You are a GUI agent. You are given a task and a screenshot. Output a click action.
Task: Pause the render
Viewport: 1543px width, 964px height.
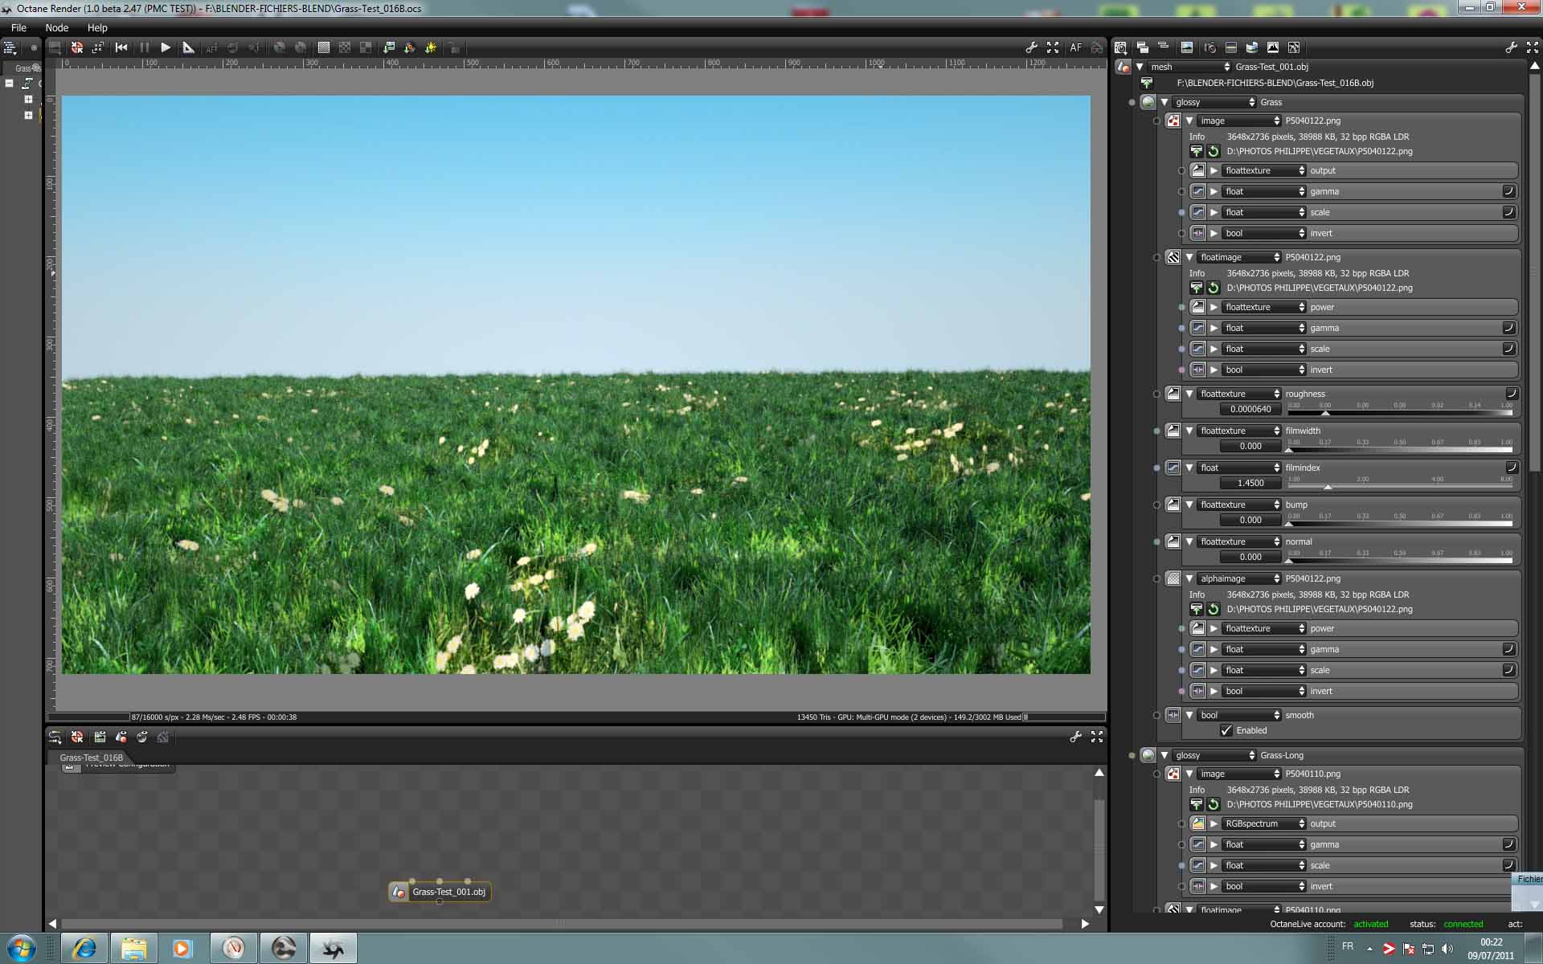pyautogui.click(x=145, y=47)
